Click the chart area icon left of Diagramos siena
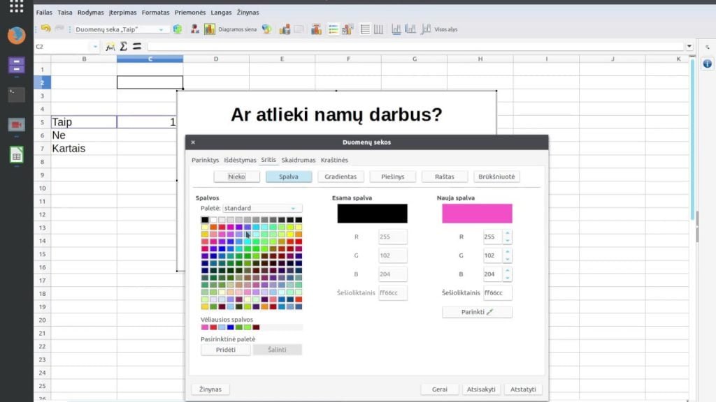 click(210, 29)
